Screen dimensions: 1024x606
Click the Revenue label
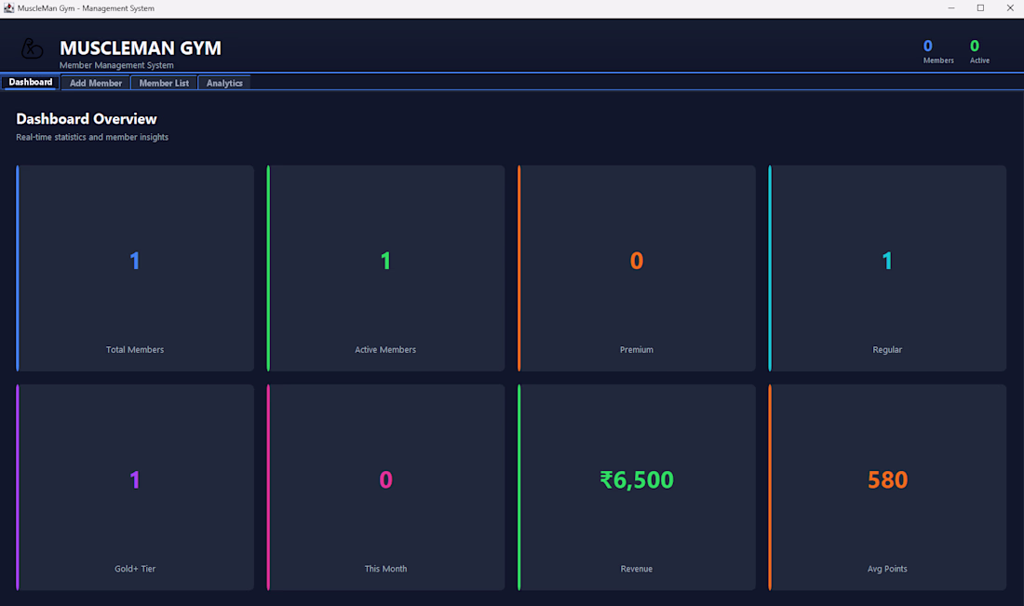click(x=637, y=569)
